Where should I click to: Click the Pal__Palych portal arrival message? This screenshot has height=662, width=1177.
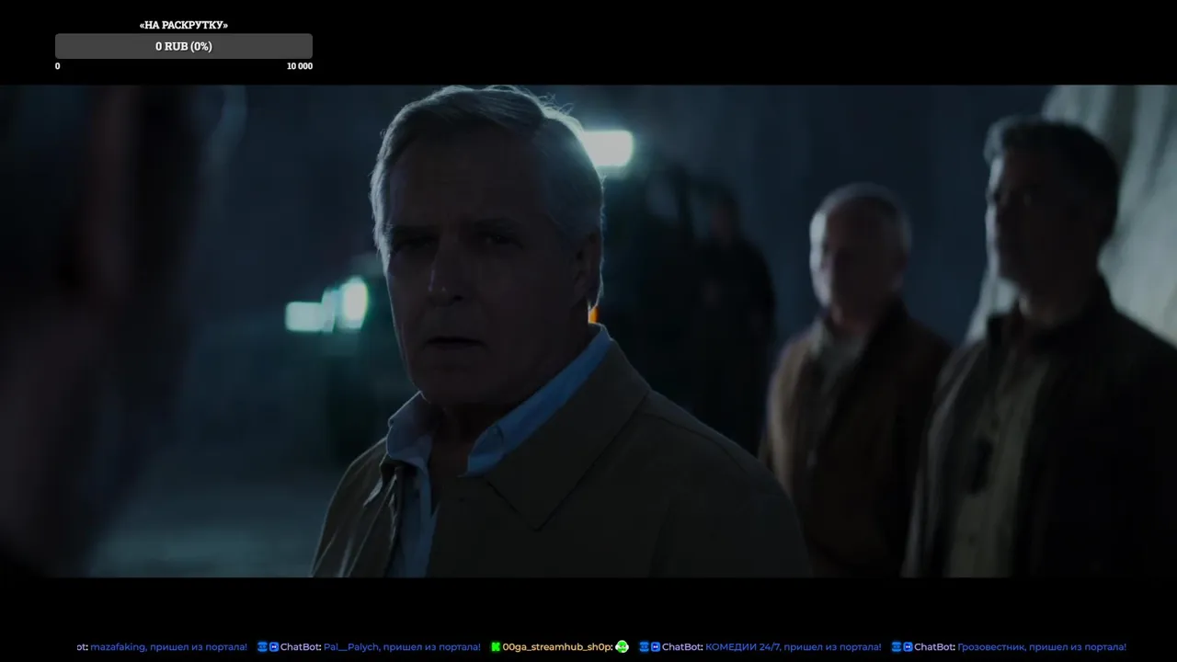(402, 647)
